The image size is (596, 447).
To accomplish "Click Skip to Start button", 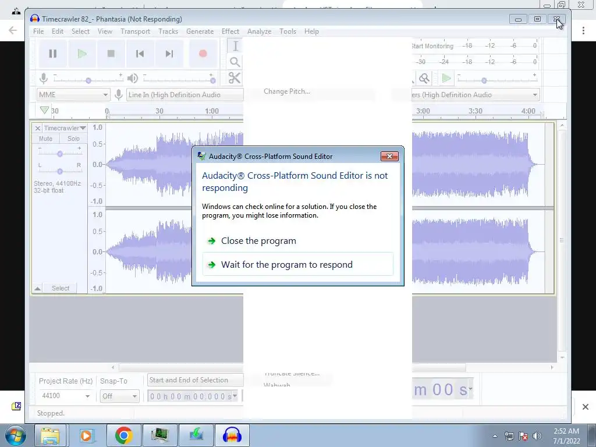I will 140,54.
